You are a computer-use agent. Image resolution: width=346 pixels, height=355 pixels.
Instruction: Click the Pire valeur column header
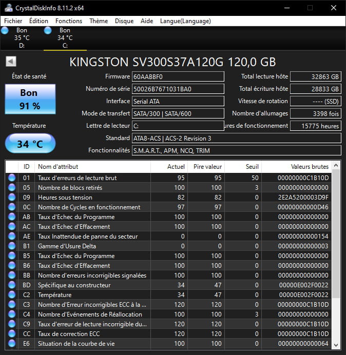pyautogui.click(x=206, y=167)
